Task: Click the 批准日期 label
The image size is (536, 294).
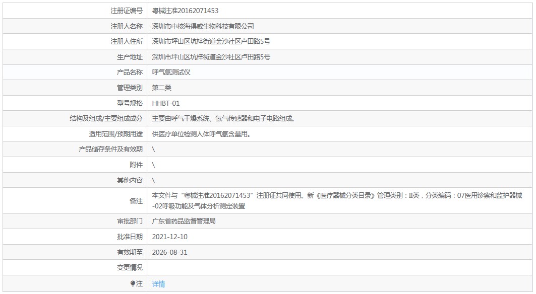Action: pos(130,237)
